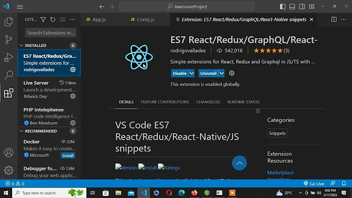The image size is (352, 198).
Task: Click the scroll to top round button
Action: coord(239,163)
